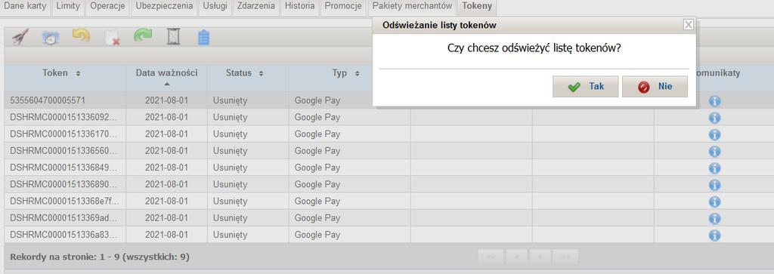This screenshot has height=274, width=774.
Task: Open info icon for token 5355604700005571
Action: [x=714, y=101]
